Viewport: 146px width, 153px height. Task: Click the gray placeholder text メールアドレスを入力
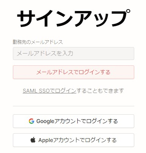point(45,54)
